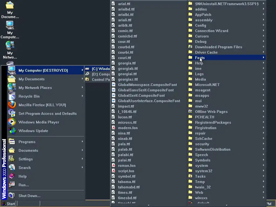Click the red A icon next to script.fon
Viewport: 276px width, 207px height.
coord(113,171)
